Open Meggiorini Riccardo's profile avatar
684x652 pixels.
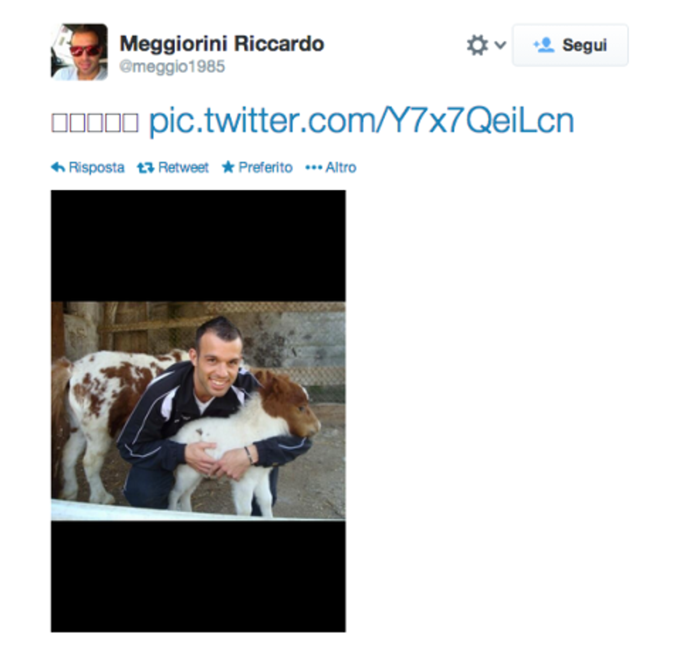click(x=79, y=52)
